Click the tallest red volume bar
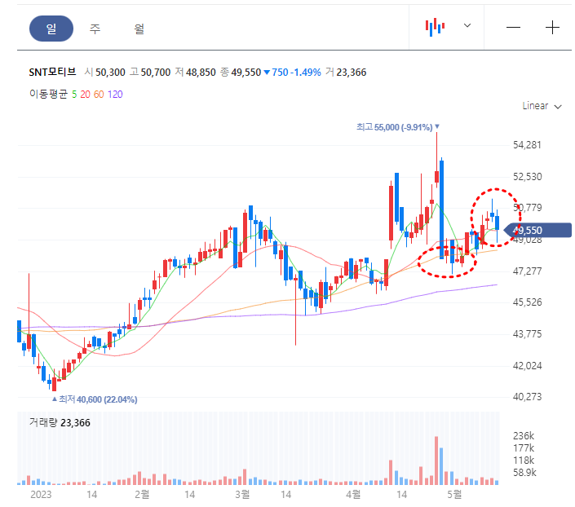Screen dimensions: 575x507 (436, 461)
